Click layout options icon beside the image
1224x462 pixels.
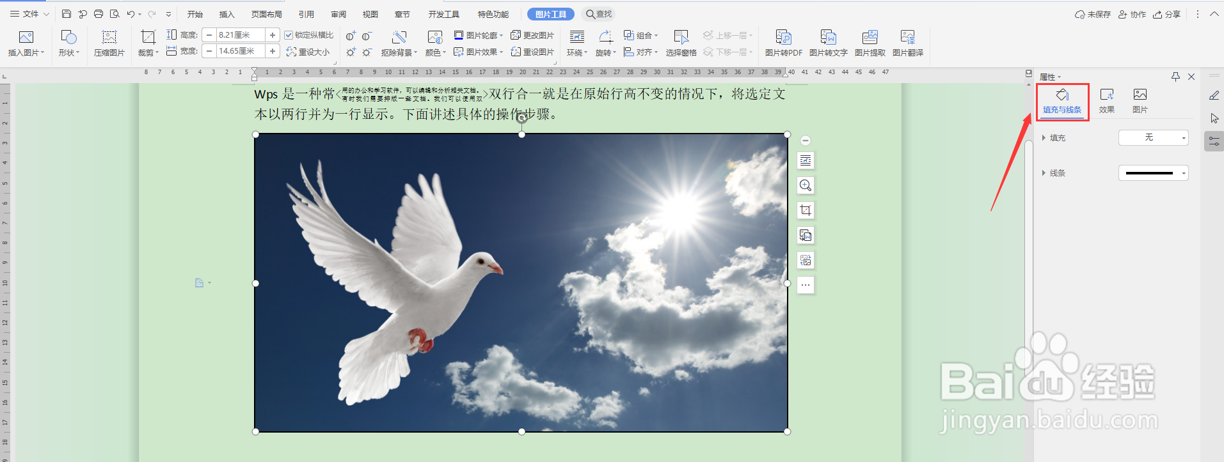806,160
